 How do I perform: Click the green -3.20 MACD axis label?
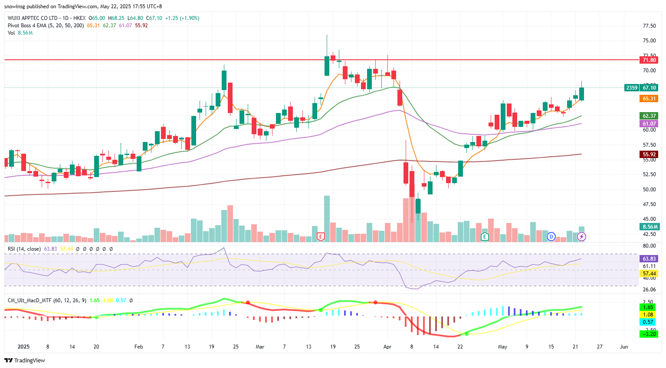(649, 334)
